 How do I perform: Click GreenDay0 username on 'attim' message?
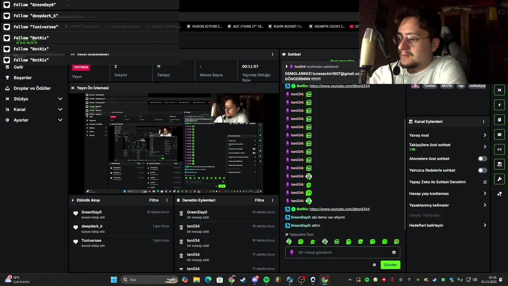tap(300, 225)
